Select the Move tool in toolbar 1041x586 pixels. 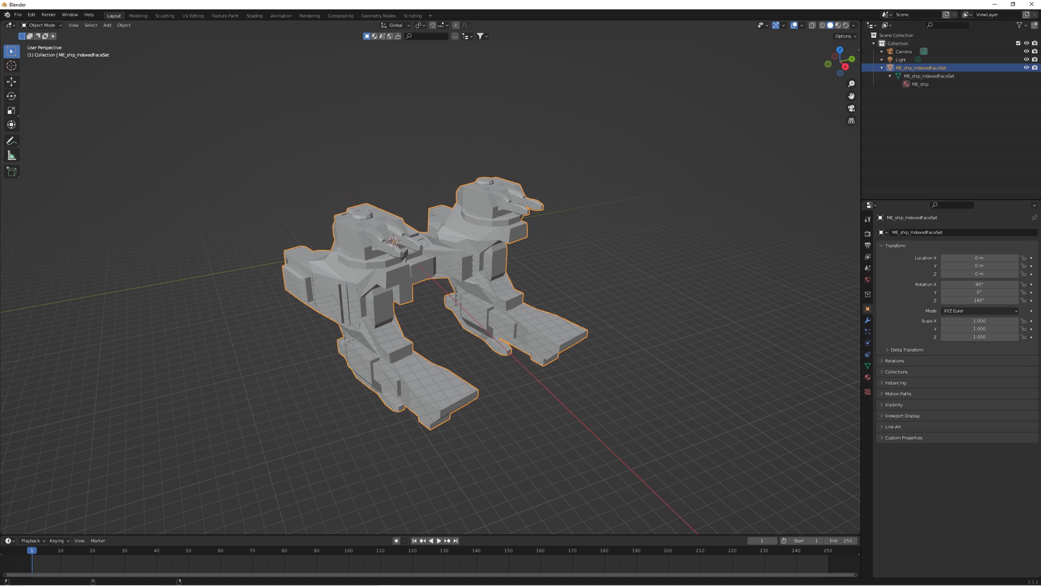pos(11,82)
